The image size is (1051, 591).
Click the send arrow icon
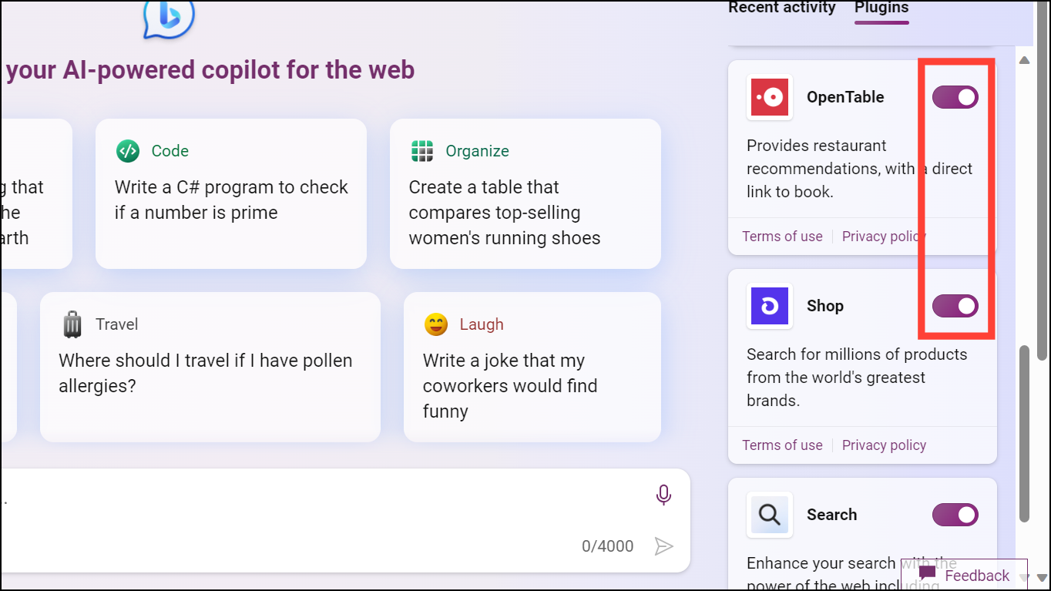point(663,546)
